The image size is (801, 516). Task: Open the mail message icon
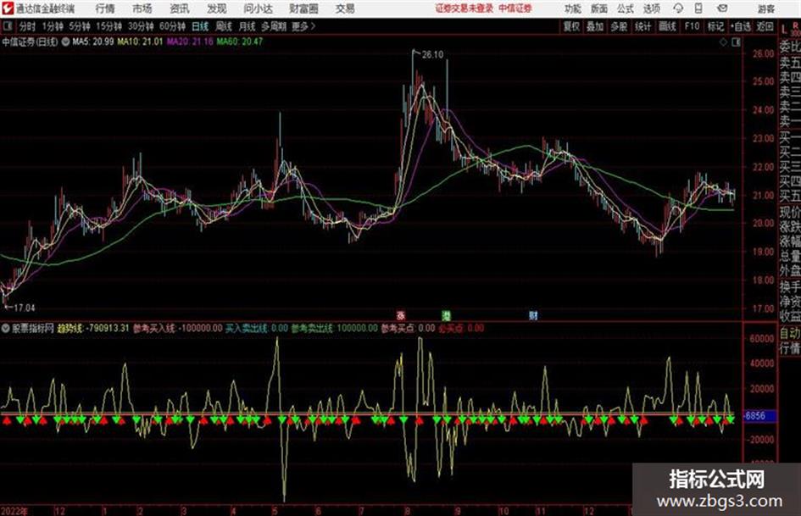click(x=722, y=8)
